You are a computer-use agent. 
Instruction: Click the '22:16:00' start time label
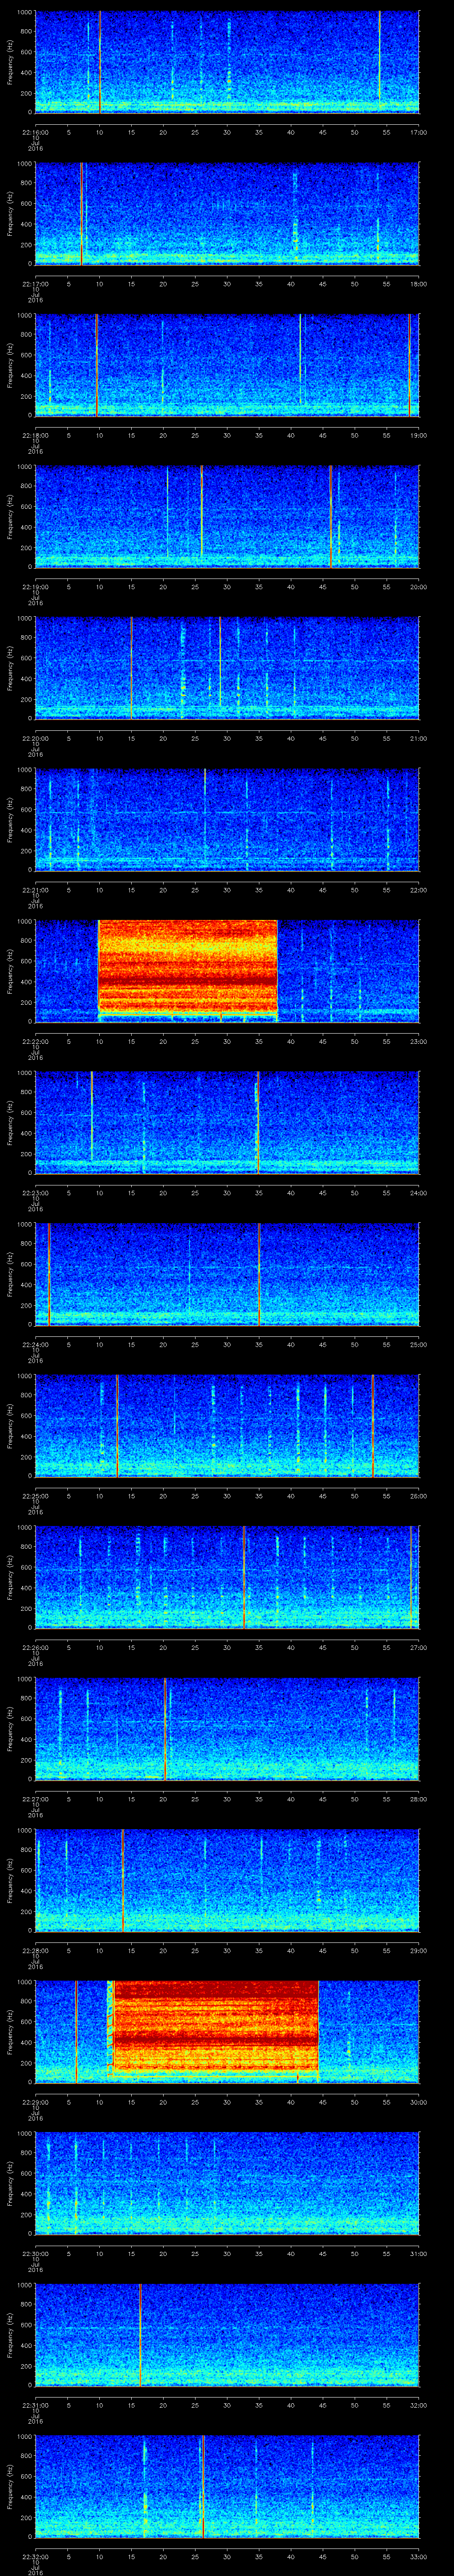click(x=35, y=131)
